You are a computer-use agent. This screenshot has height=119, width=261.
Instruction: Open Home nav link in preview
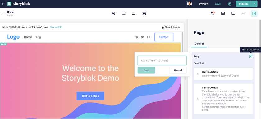(28, 37)
